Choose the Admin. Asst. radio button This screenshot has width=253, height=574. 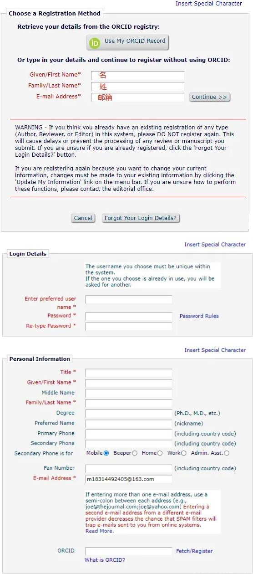pos(227,453)
